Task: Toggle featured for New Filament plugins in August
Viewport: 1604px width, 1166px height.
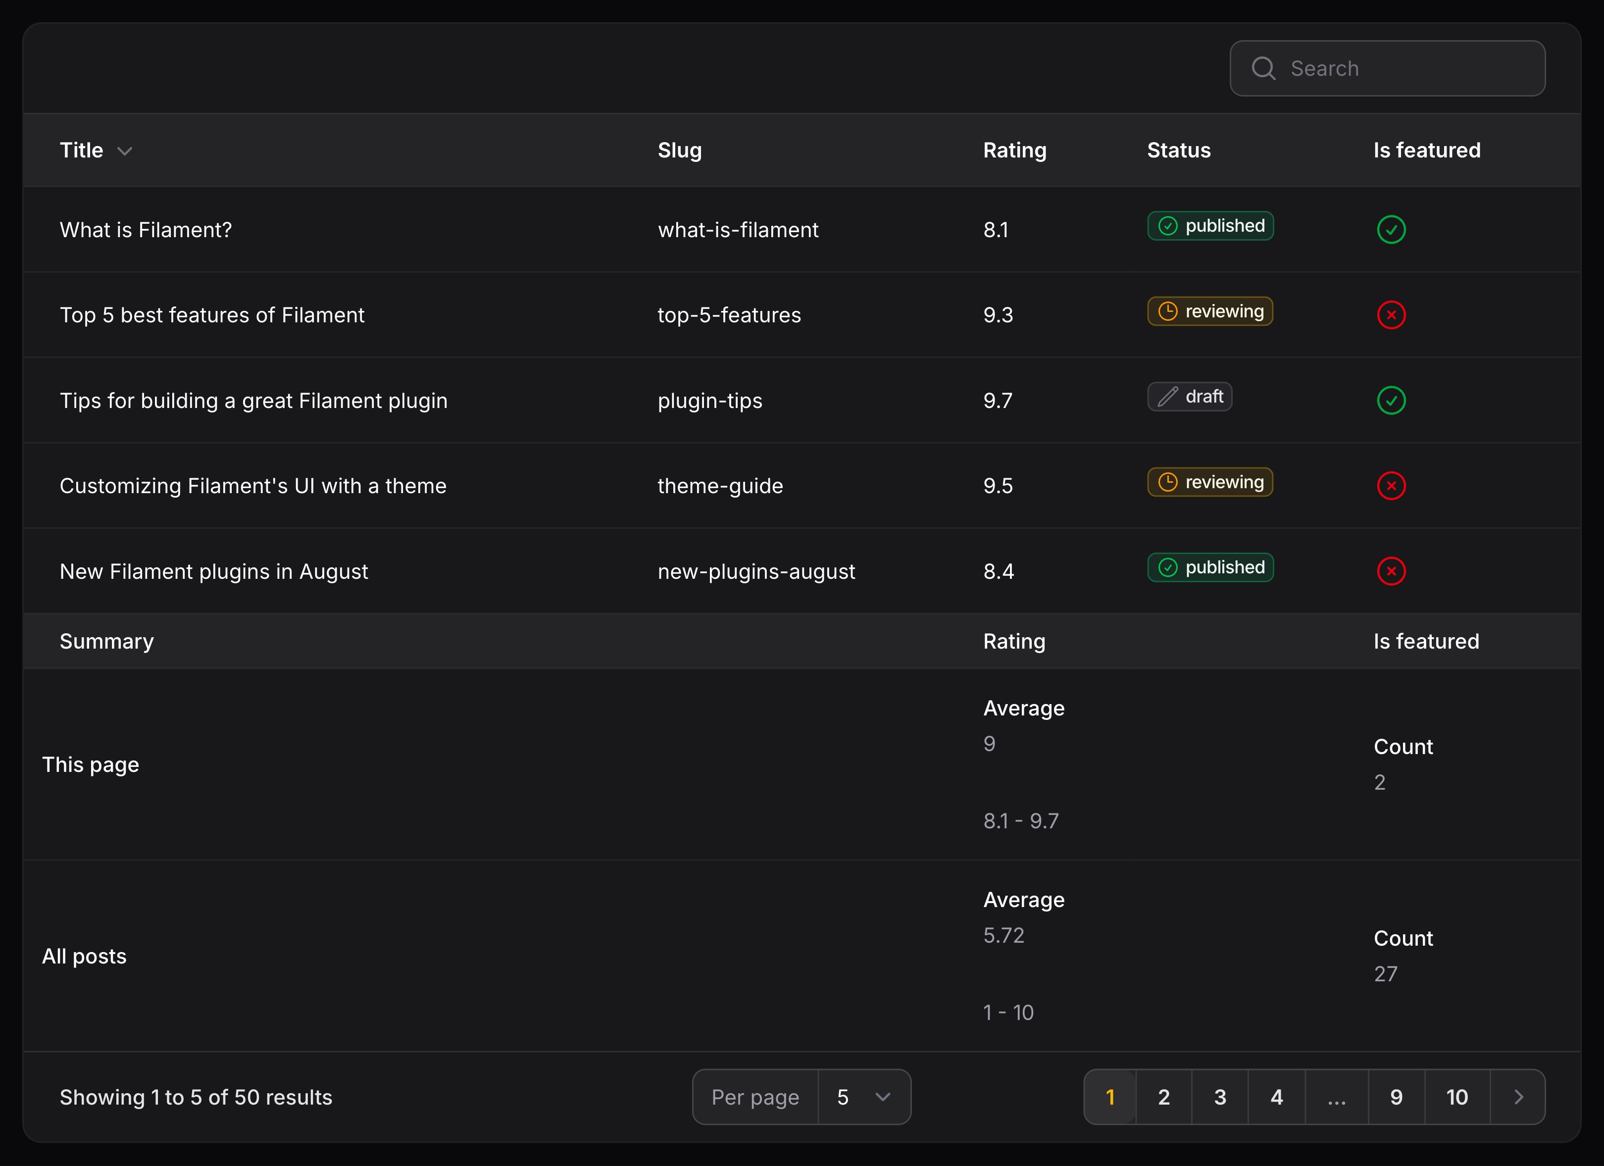Action: pos(1391,571)
